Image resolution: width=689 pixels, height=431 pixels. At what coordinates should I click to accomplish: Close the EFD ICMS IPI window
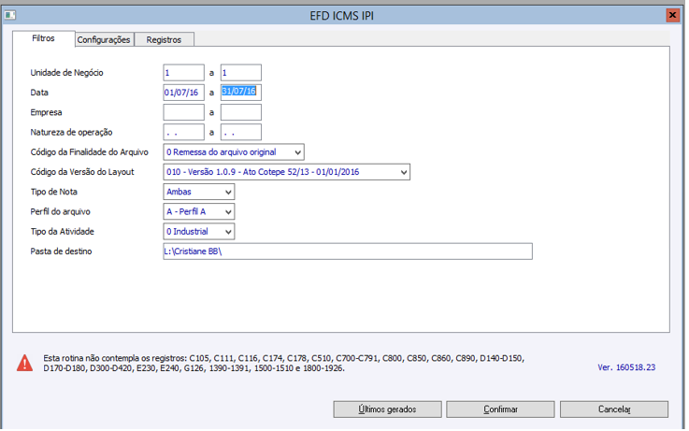point(672,15)
